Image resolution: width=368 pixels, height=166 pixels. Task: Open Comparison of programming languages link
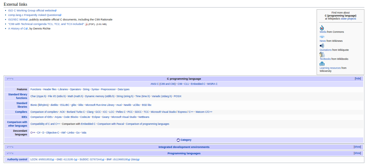148,124
